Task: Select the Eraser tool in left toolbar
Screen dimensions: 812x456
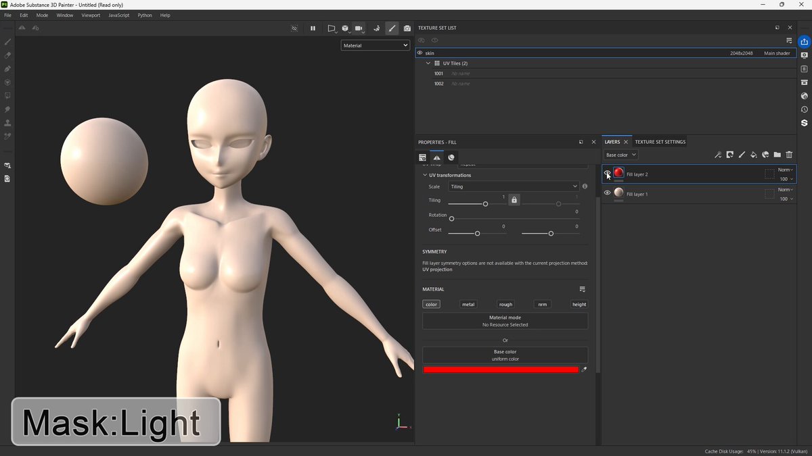Action: pos(8,55)
